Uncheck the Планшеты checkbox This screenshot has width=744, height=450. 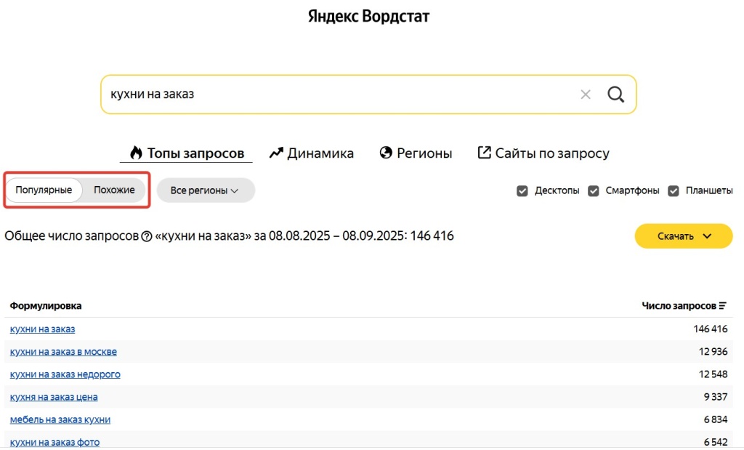tap(674, 190)
